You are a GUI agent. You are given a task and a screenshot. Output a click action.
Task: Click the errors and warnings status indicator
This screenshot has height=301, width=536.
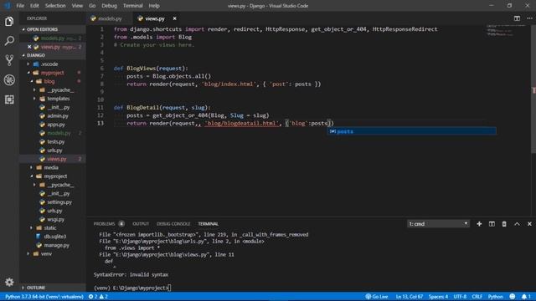[x=98, y=297]
